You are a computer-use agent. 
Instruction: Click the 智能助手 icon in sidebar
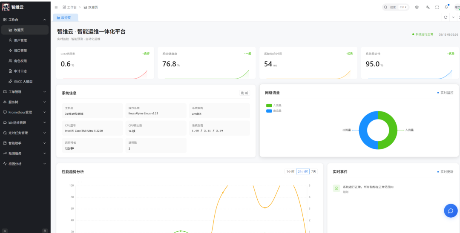[5, 143]
